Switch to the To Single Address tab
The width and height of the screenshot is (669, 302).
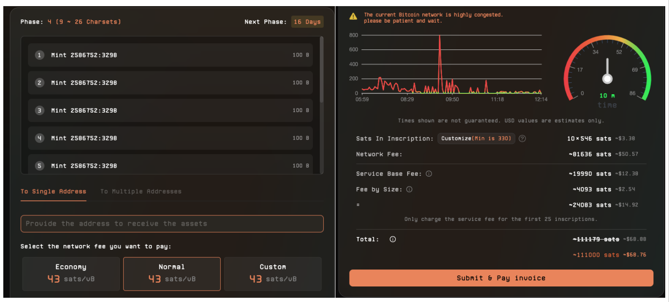tap(53, 191)
